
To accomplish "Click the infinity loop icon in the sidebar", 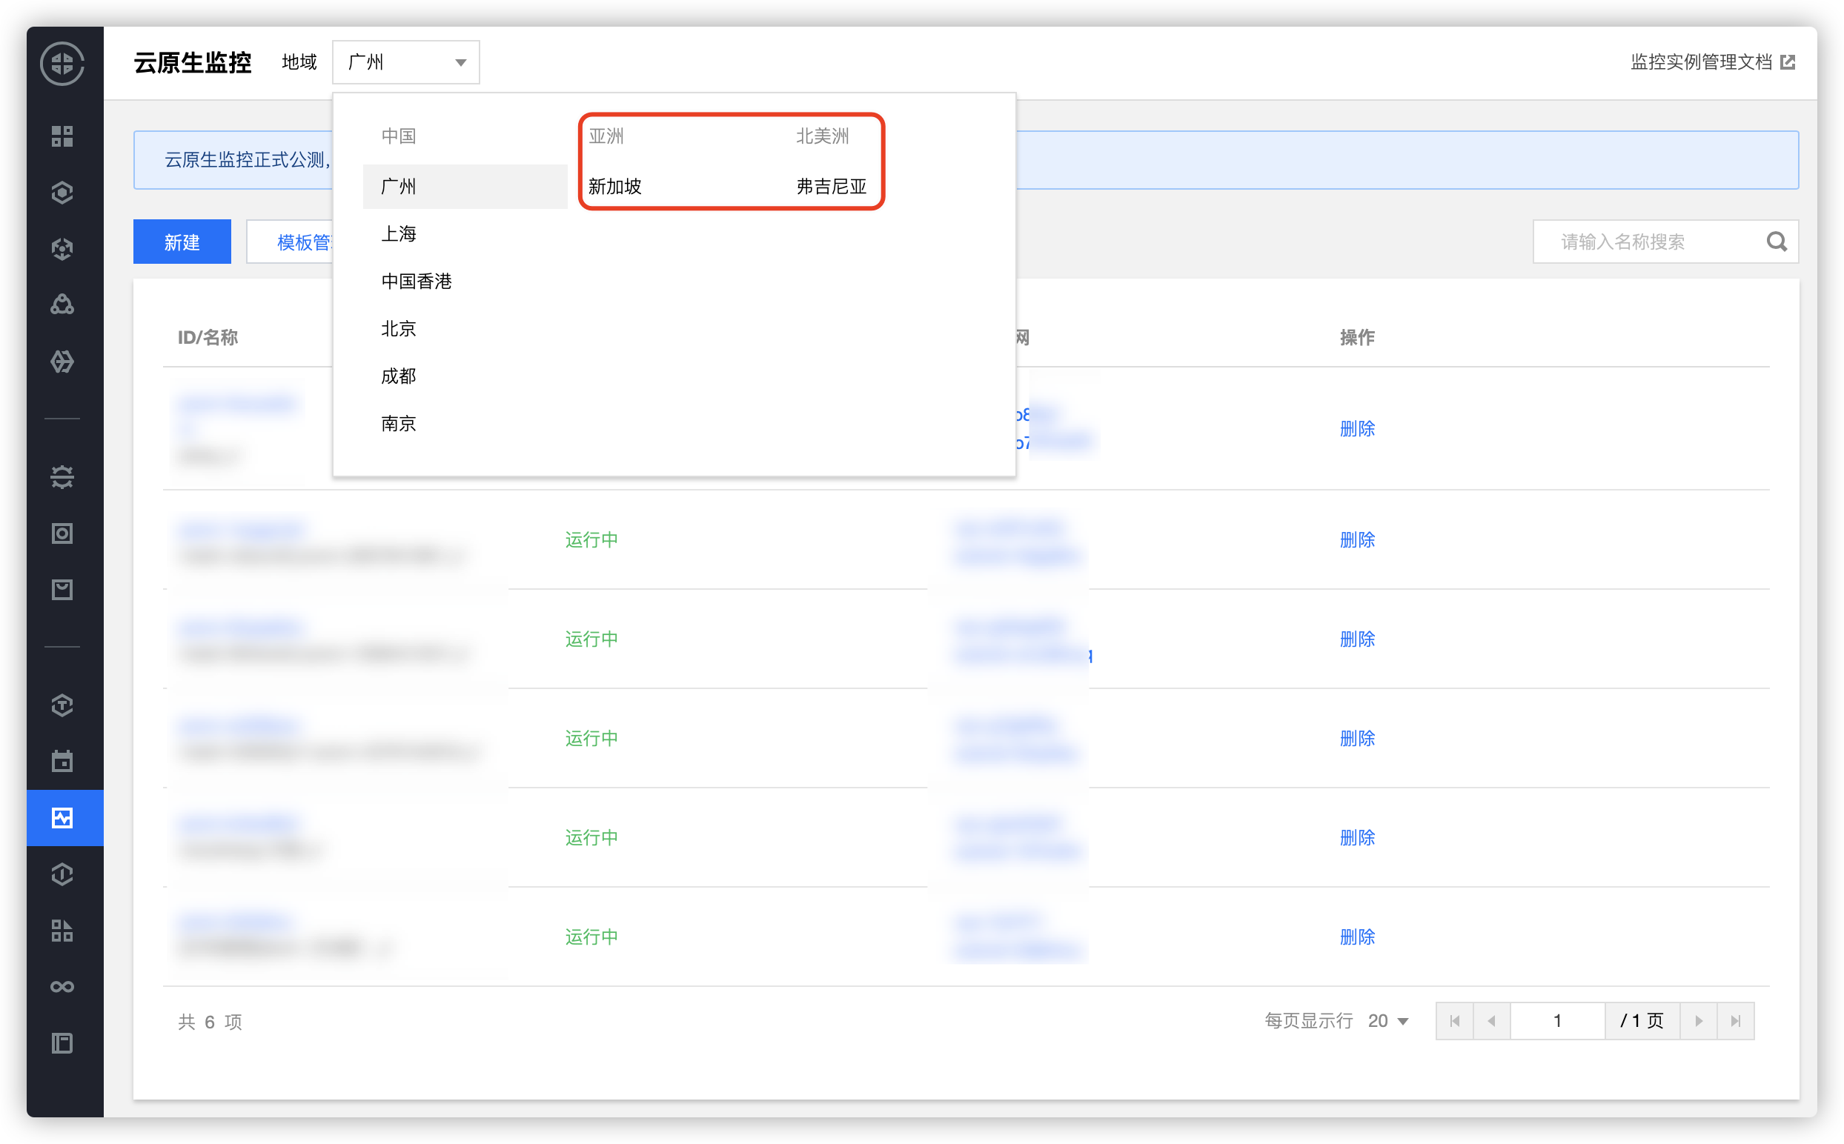I will tap(62, 987).
